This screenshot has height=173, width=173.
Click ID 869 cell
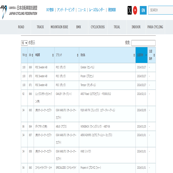click(x=31, y=67)
